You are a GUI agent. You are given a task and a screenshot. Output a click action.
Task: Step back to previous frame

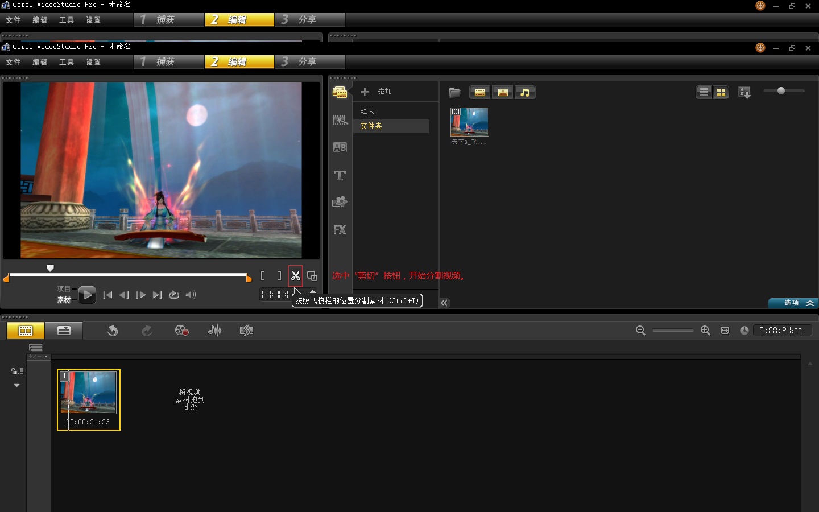coord(124,295)
